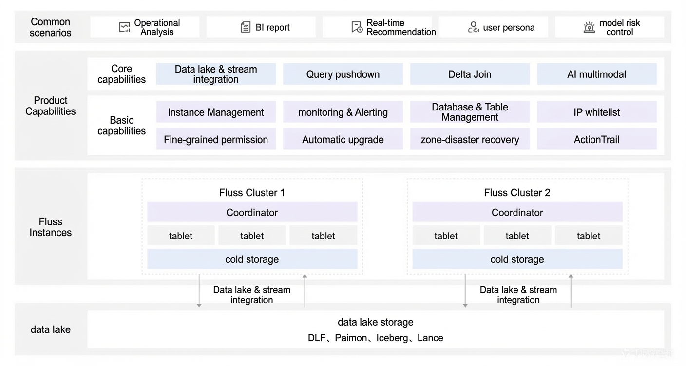Viewport: 686px width, 366px height.
Task: Click the "Fluss Cluster 1" title
Action: 252,192
